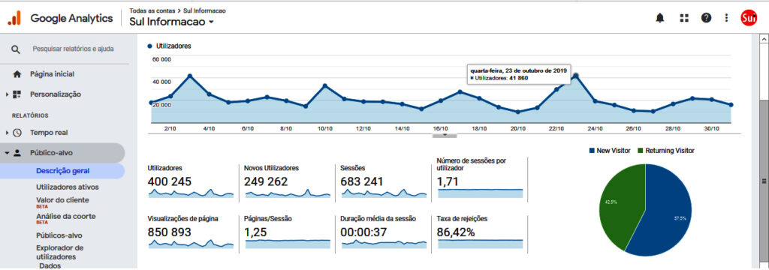The image size is (769, 270).
Task: Click the Taxa de rejeições metric 86,42%
Action: 456,232
